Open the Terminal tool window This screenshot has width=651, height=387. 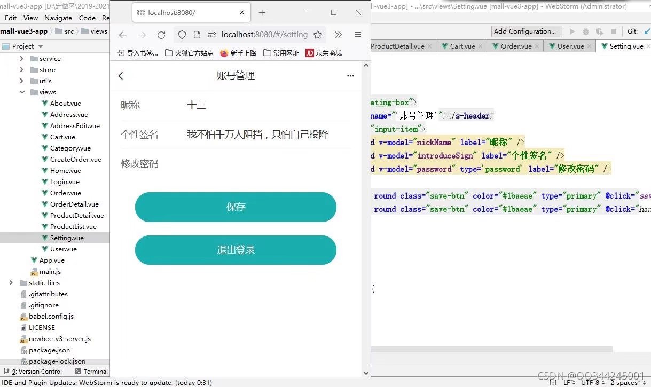(x=91, y=372)
